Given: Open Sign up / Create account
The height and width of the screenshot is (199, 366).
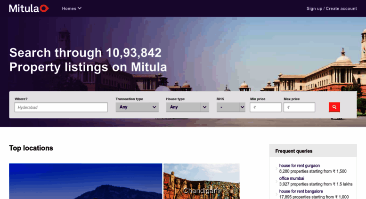Looking at the screenshot, I should [x=332, y=8].
